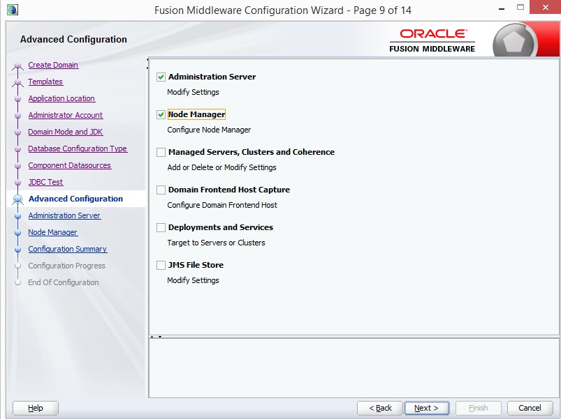
Task: Click the Administration Server step bullet icon
Action: (x=17, y=216)
